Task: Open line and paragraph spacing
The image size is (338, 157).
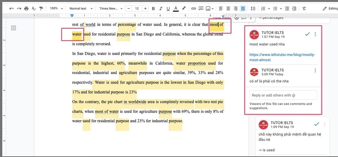Action: coord(253,8)
